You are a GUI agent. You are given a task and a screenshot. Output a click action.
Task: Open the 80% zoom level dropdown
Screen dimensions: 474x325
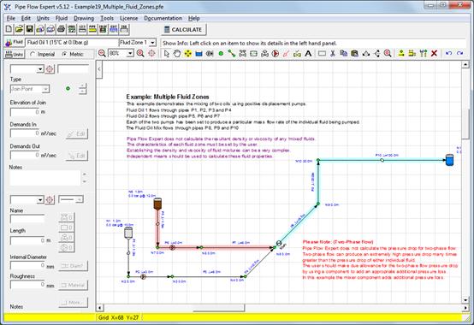[130, 54]
